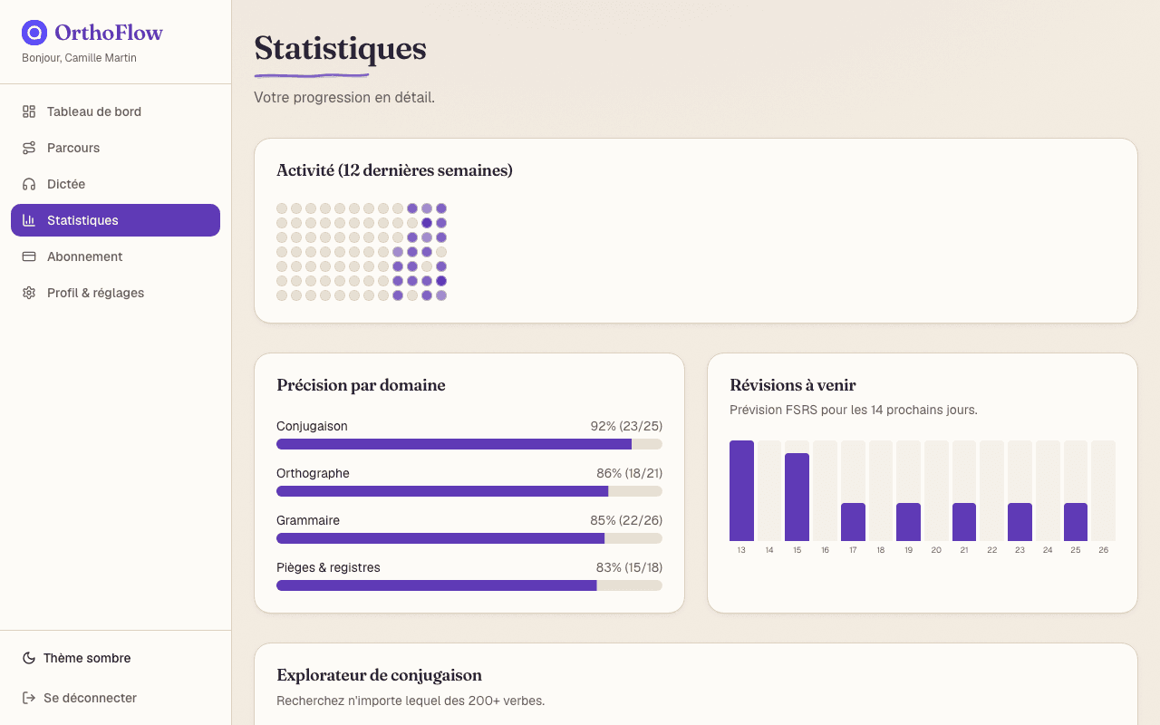Viewport: 1160px width, 725px height.
Task: Click the Grammaire domain label
Action: coord(308,520)
